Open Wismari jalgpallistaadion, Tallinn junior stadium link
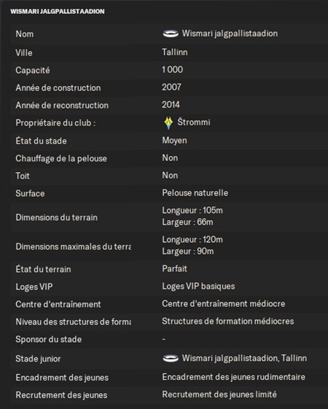328x409 pixels. [244, 359]
